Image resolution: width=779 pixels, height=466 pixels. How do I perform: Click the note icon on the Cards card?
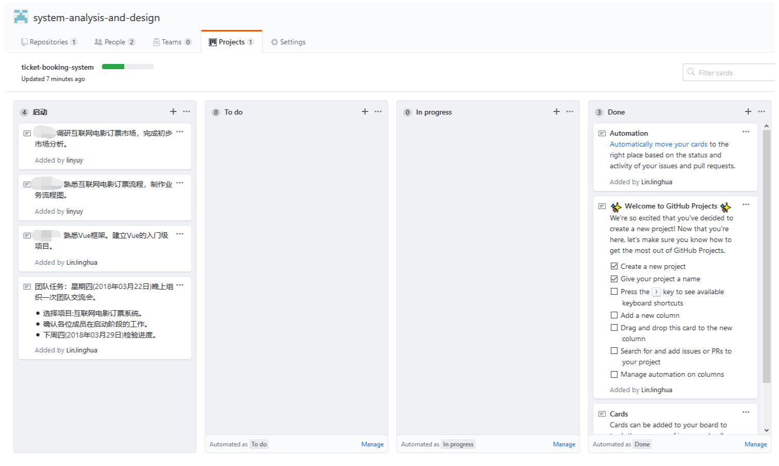(x=602, y=414)
